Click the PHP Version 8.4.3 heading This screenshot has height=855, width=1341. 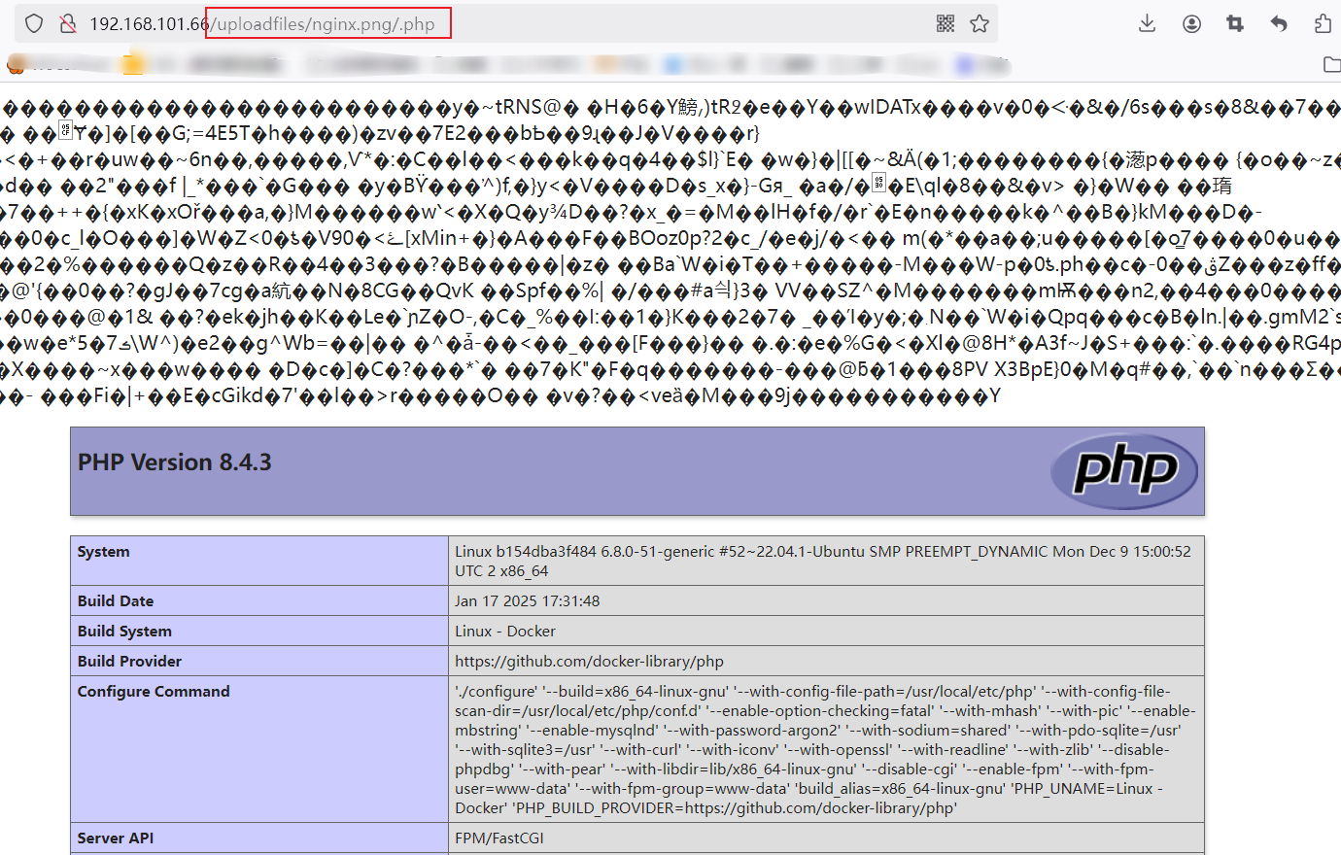(x=175, y=462)
